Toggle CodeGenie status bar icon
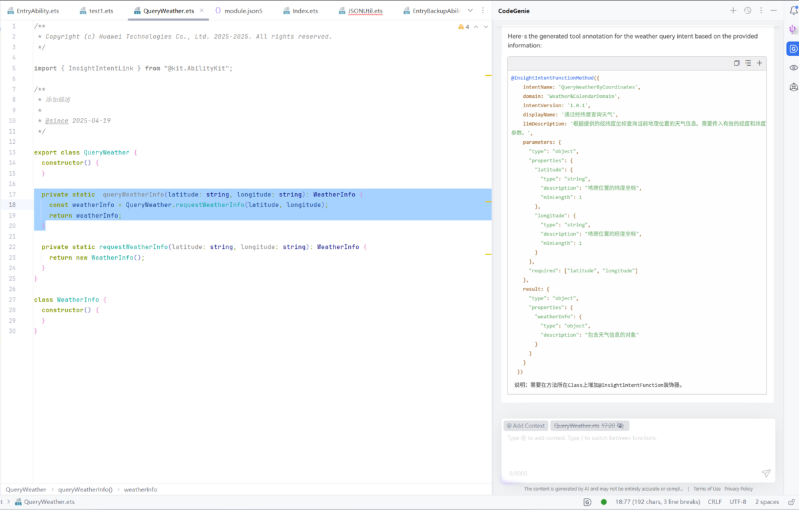 (587, 502)
